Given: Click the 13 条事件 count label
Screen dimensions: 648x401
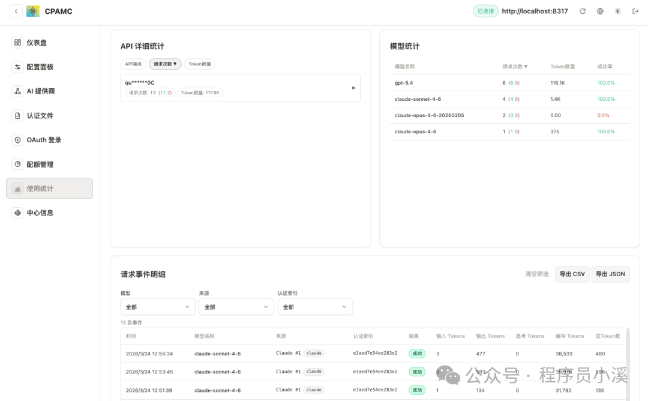Looking at the screenshot, I should coord(131,322).
